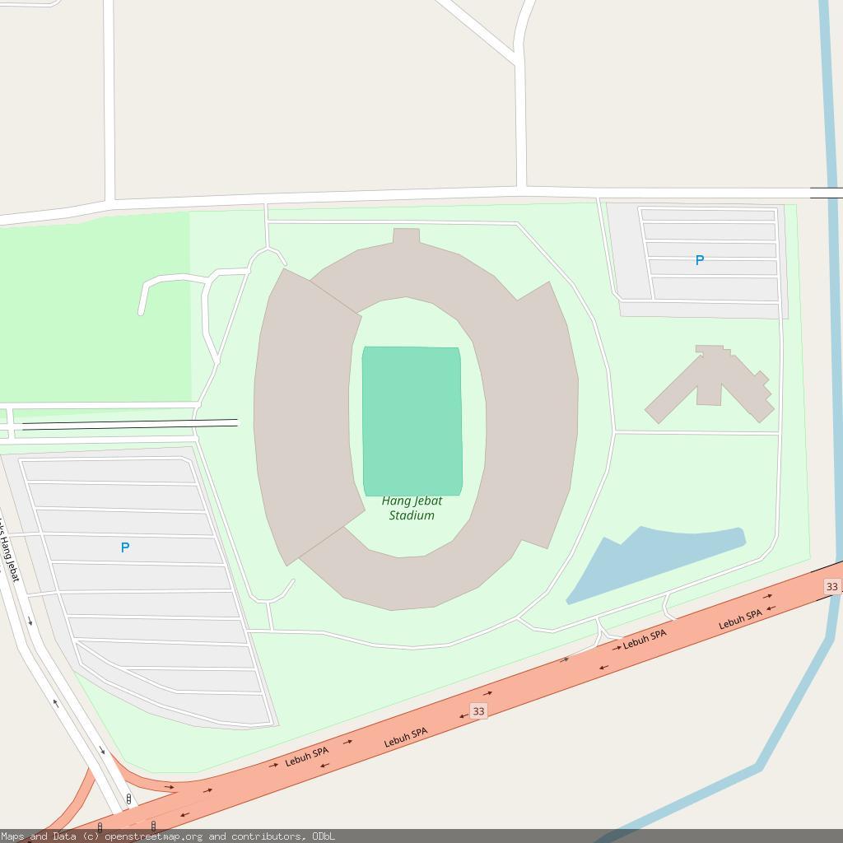Image resolution: width=843 pixels, height=843 pixels.
Task: Click the dark green park area on left
Action: pyautogui.click(x=95, y=308)
